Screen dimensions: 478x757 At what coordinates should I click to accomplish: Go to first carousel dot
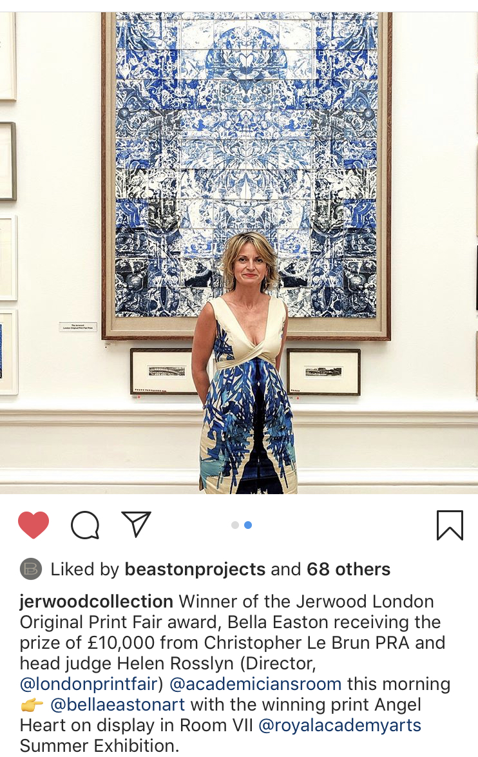click(235, 525)
